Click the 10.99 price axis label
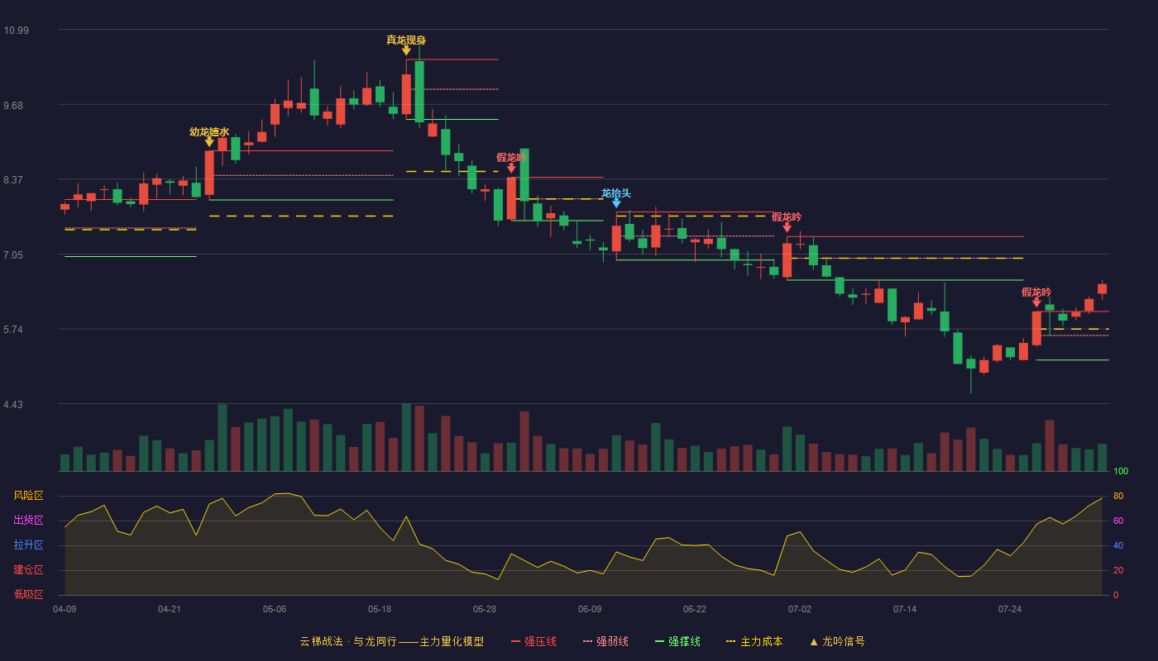 16,31
